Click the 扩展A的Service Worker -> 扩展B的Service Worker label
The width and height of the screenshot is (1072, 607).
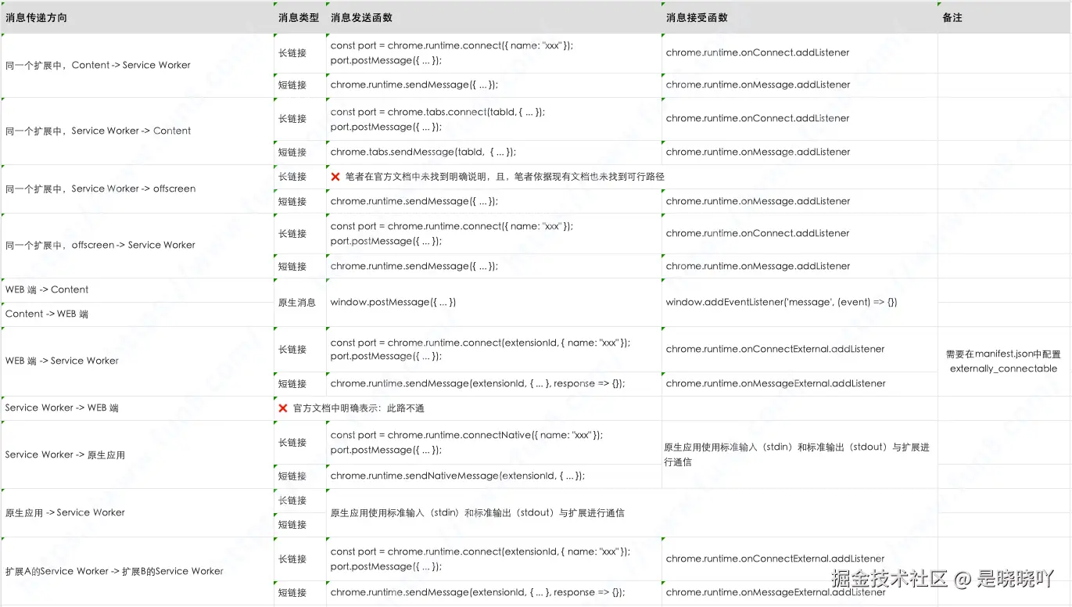[113, 571]
